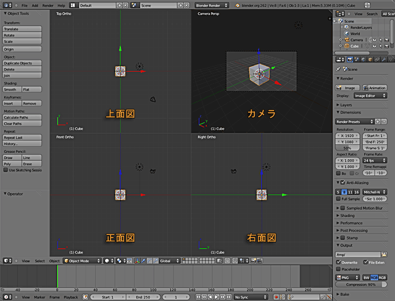
Task: Toggle visibility eye of Camera in outliner
Action: (374, 39)
